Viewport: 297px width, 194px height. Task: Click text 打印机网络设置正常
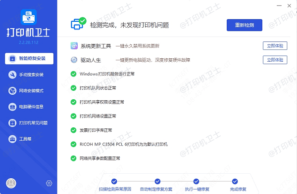(98, 116)
